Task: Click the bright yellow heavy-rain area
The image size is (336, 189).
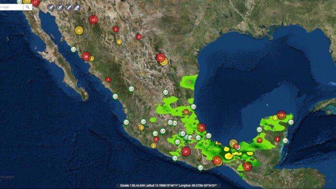Action: (x=233, y=155)
